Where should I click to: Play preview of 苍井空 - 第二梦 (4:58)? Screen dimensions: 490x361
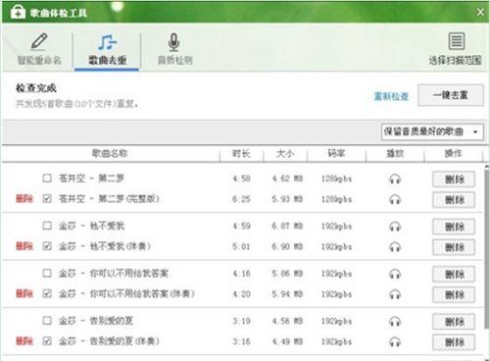click(x=395, y=180)
